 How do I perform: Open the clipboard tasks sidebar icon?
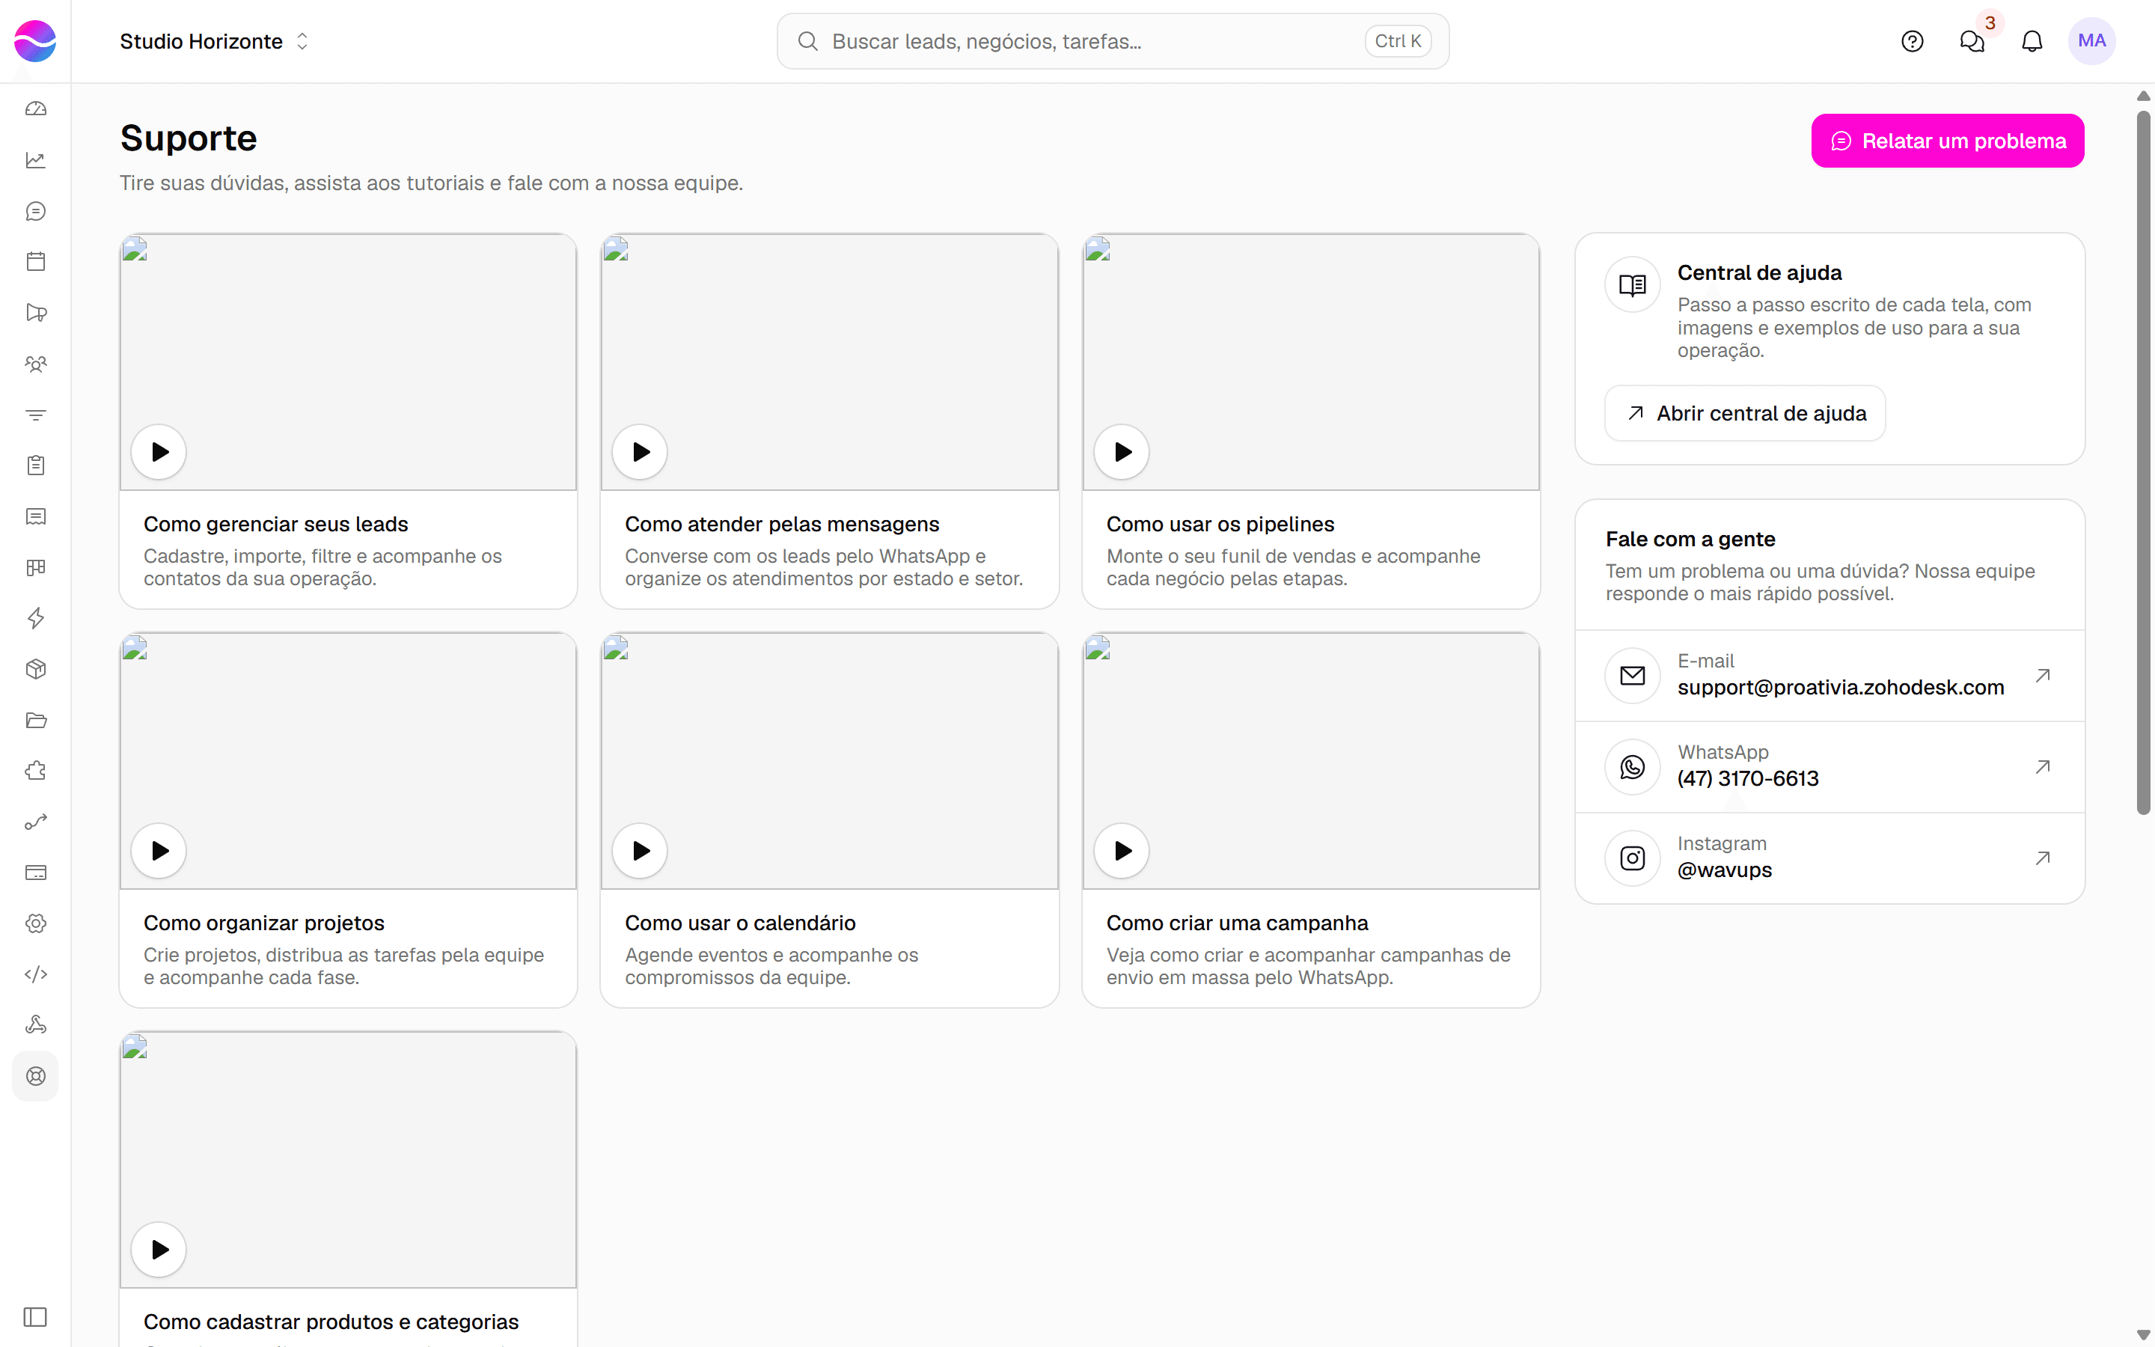(x=36, y=465)
